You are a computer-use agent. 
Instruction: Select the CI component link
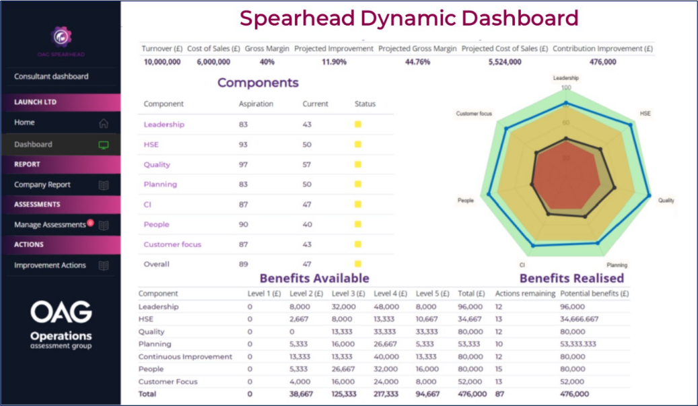pyautogui.click(x=147, y=205)
